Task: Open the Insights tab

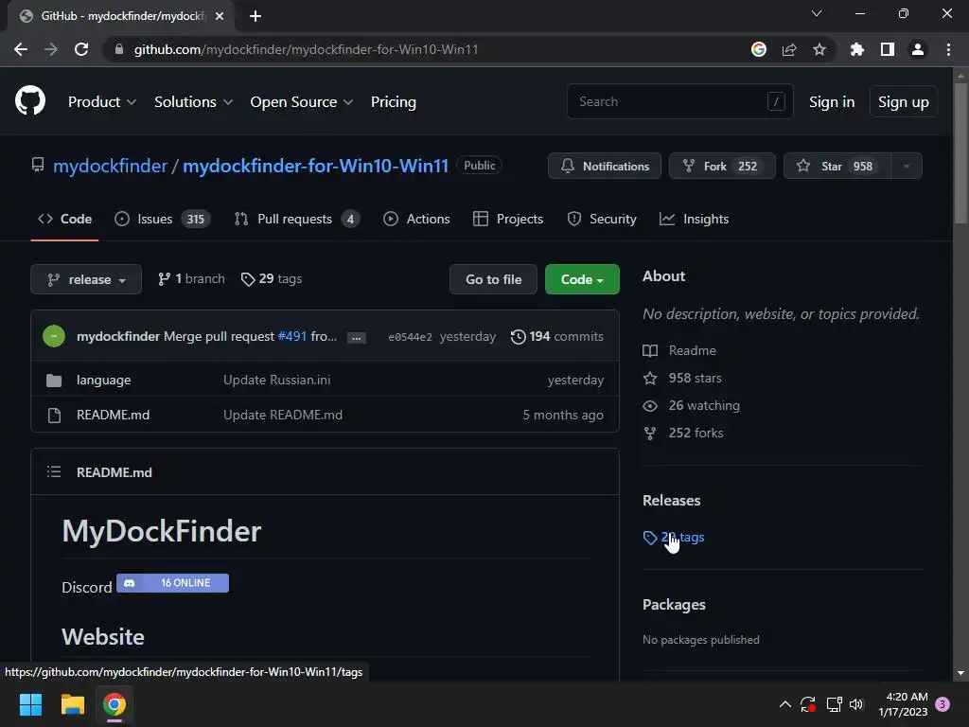Action: (694, 219)
